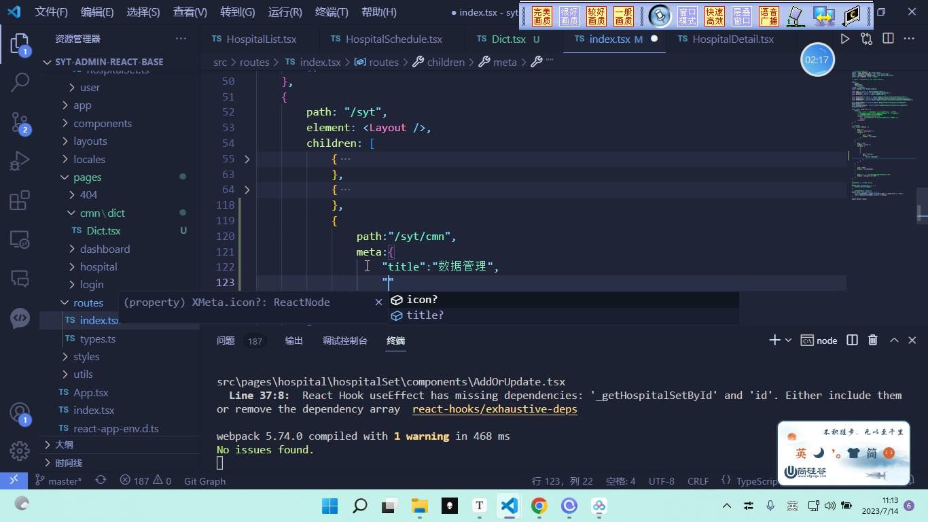Maximize the terminal panel size

click(x=894, y=341)
